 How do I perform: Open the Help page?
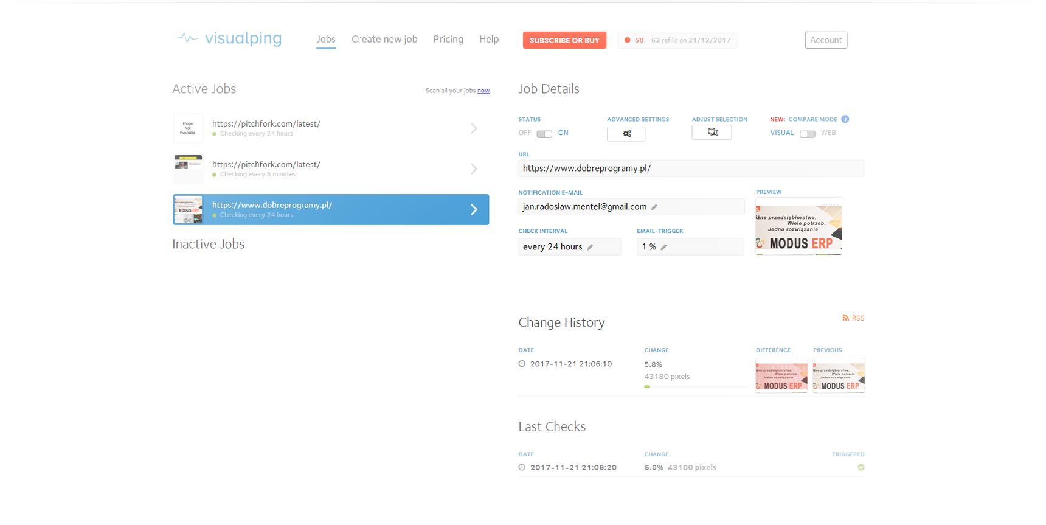click(489, 39)
